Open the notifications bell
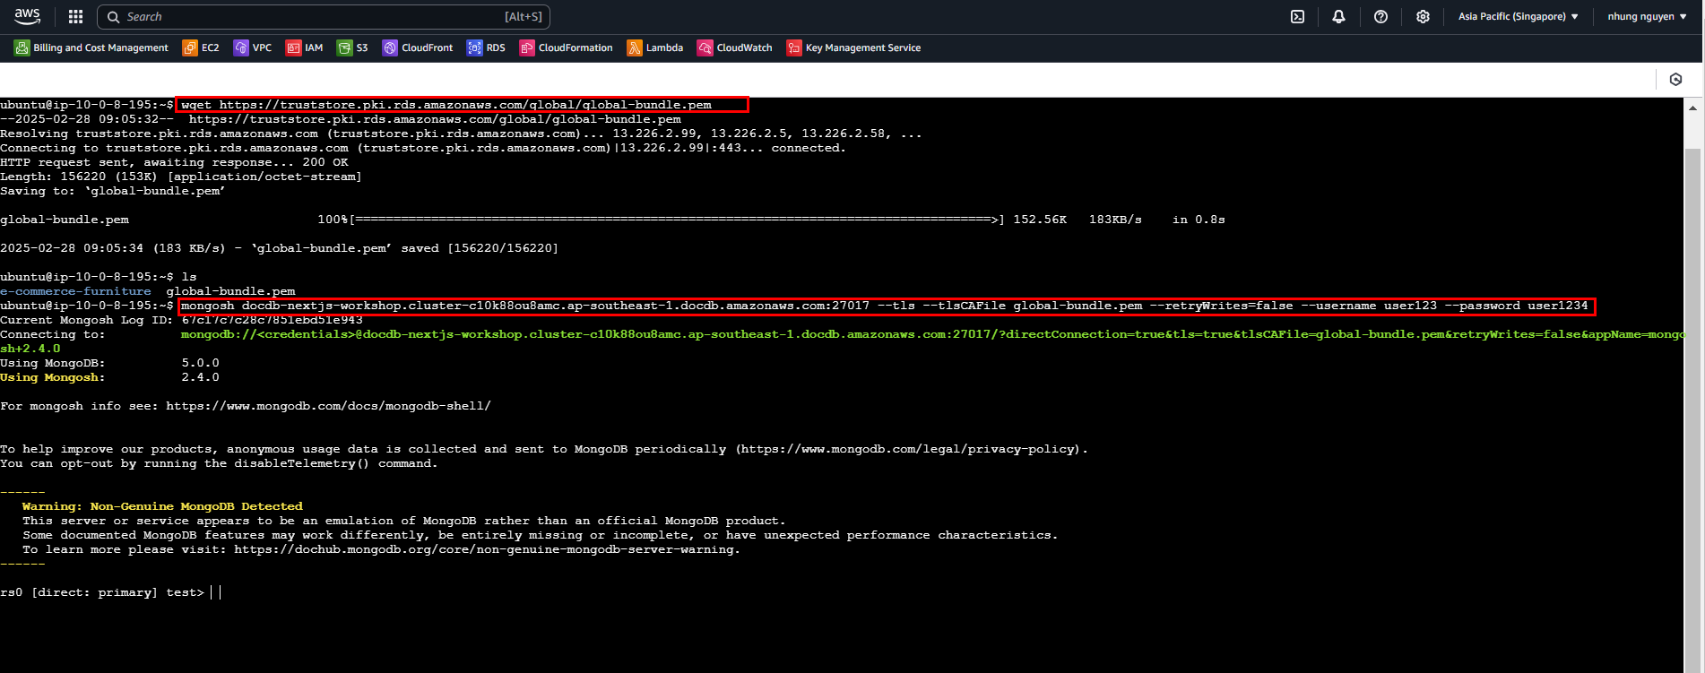Screen dimensions: 1705x673 pyautogui.click(x=1338, y=16)
